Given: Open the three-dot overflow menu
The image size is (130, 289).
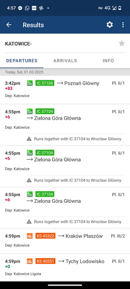Looking at the screenshot, I should click(x=123, y=25).
